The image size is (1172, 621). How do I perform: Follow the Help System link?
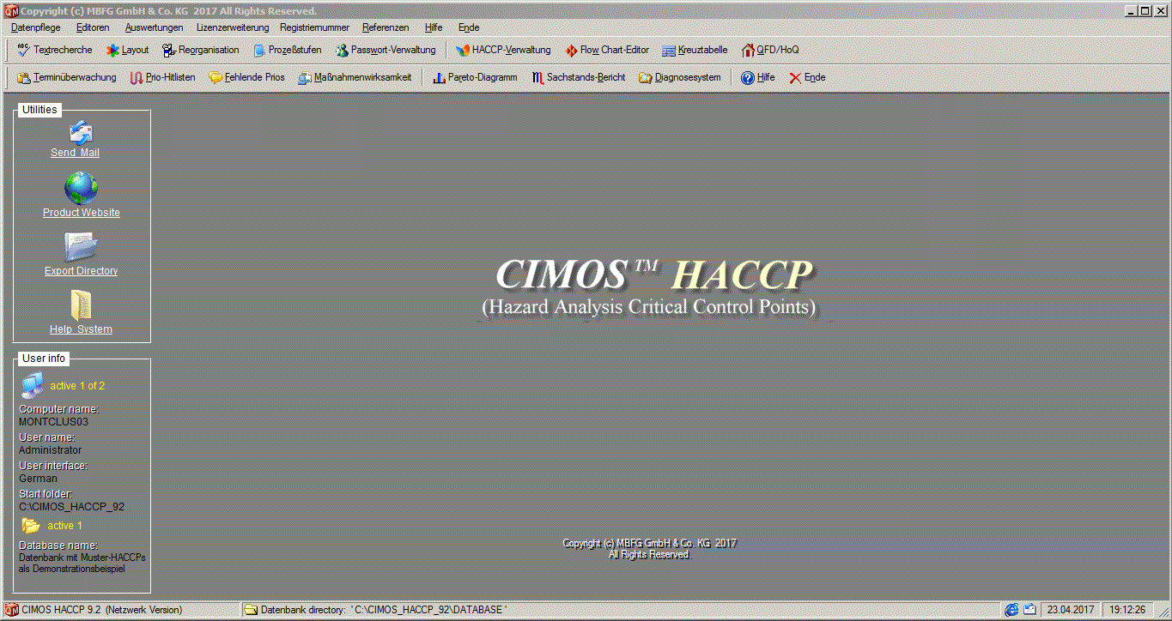[81, 329]
